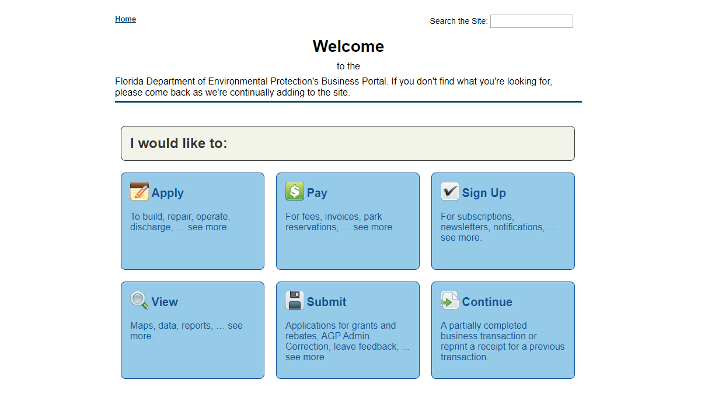
Task: Focus the Search the Site text box
Action: pos(531,22)
